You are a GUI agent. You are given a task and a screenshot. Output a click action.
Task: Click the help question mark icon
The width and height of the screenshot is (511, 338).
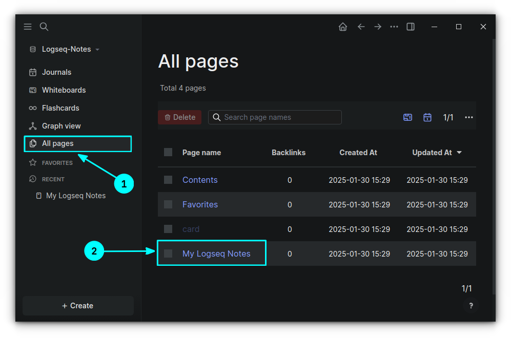pyautogui.click(x=471, y=305)
